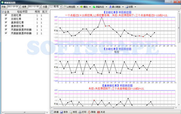Image resolution: width=181 pixels, height=114 pixels.
Task: Click the 彩图 color chart icon
Action: [x=127, y=7]
